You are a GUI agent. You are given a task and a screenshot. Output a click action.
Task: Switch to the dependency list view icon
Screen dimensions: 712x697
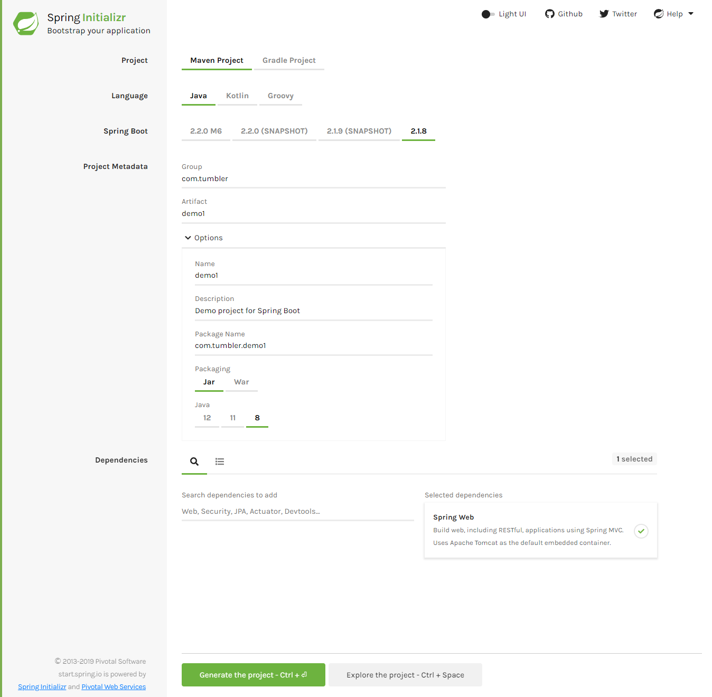point(220,460)
